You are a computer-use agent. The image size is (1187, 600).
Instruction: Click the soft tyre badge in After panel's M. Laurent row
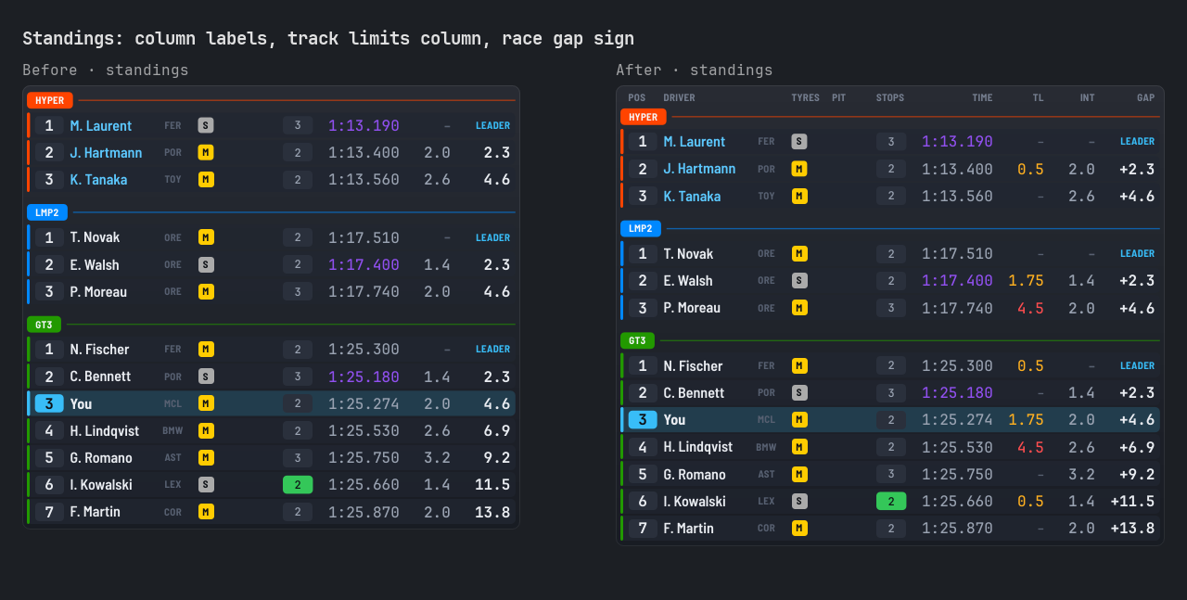tap(799, 142)
